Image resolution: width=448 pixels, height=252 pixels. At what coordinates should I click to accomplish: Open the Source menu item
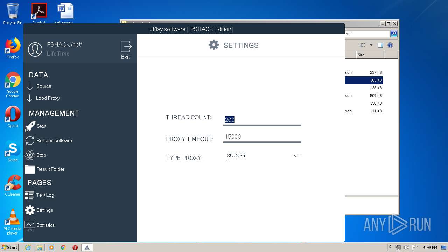[44, 86]
